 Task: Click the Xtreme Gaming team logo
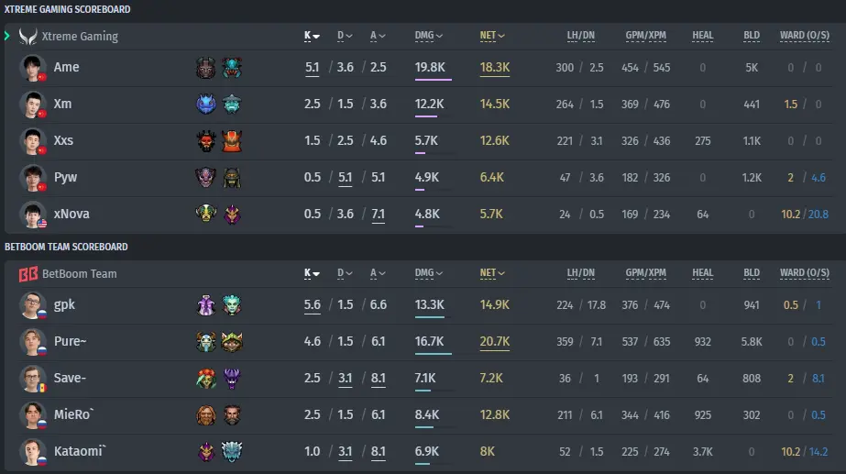point(28,36)
